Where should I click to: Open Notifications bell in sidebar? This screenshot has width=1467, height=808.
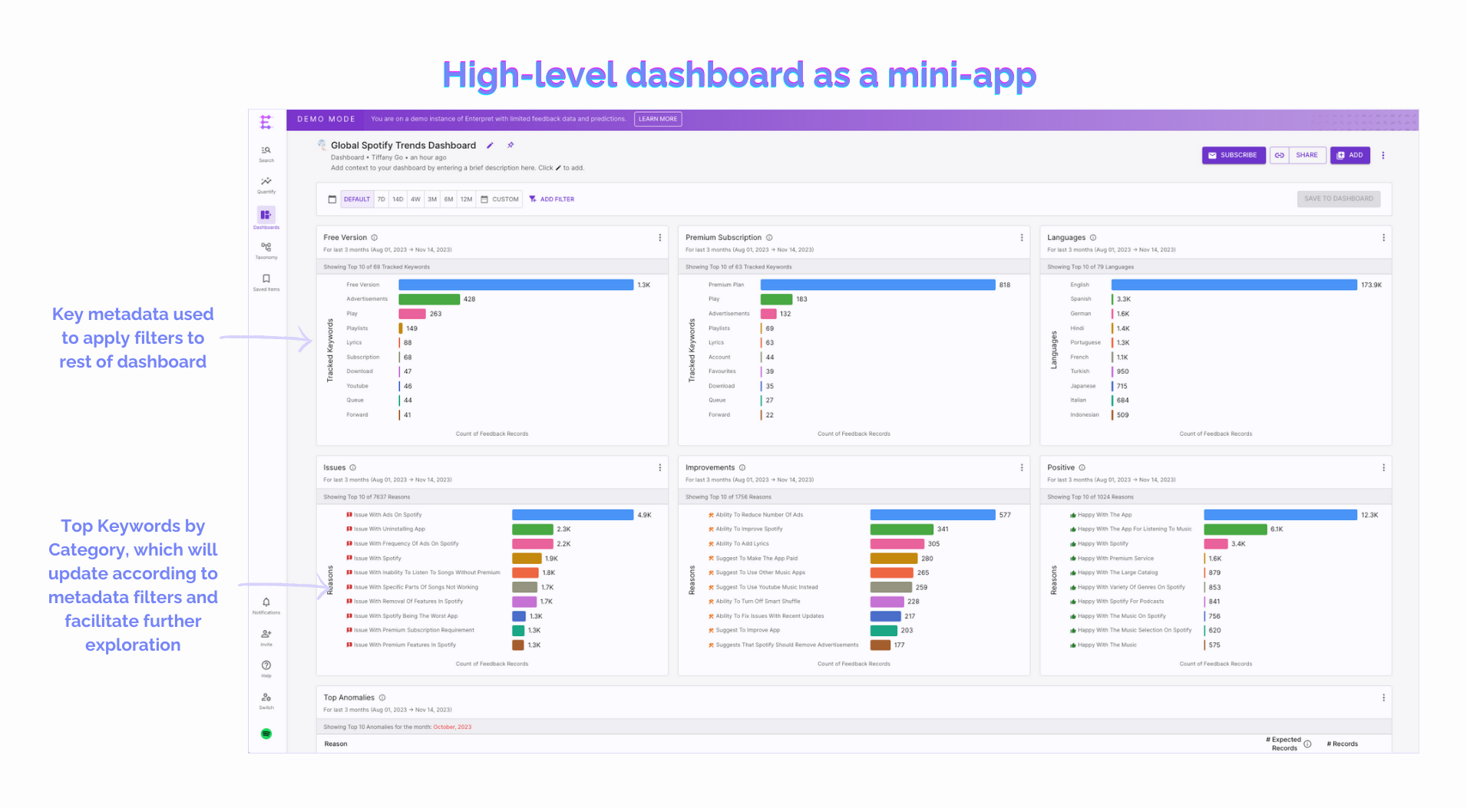click(266, 605)
